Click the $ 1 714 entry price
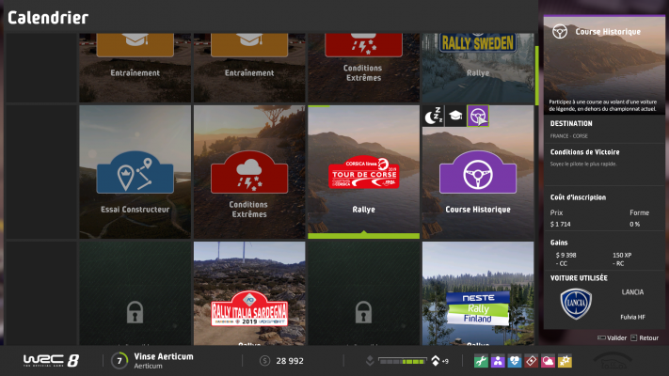 click(x=560, y=225)
